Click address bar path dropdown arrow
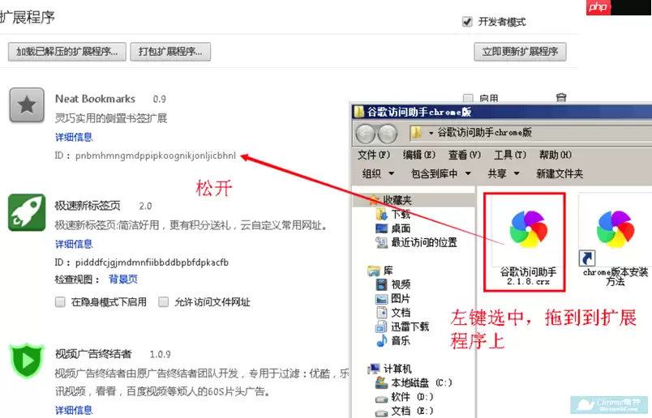Screen dimensions: 652x418 click(x=431, y=133)
